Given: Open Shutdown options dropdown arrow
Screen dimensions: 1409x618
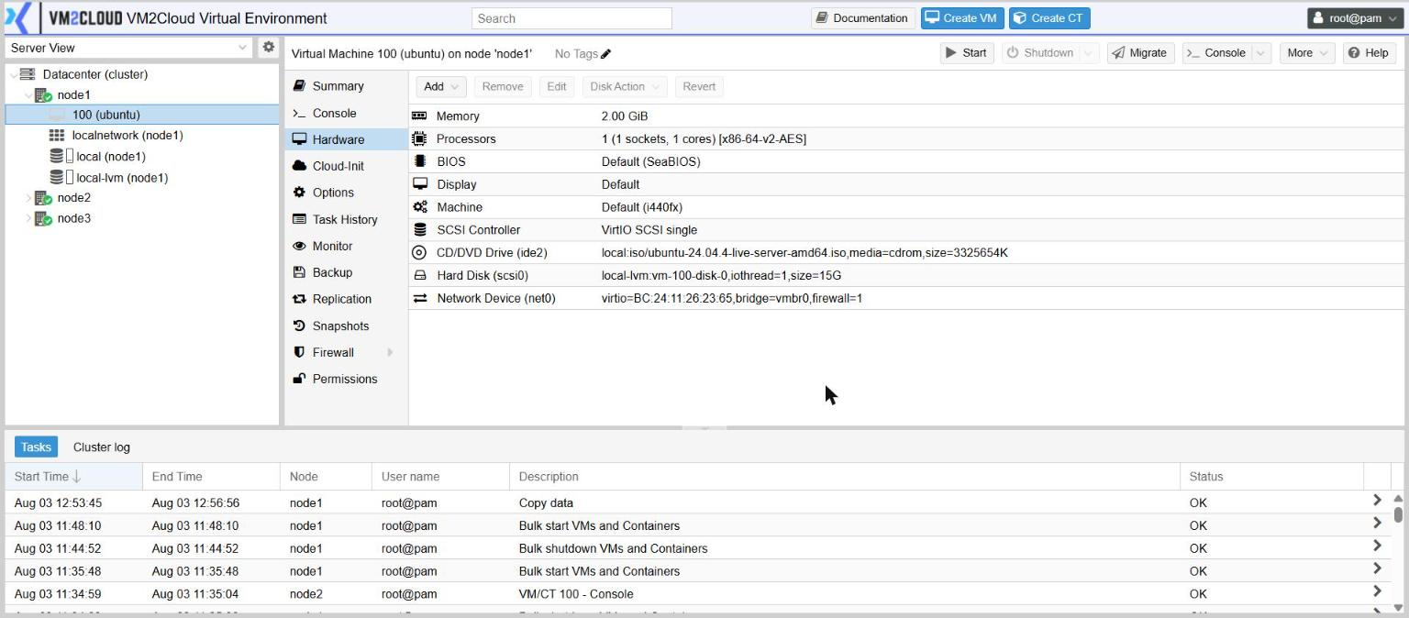Looking at the screenshot, I should [1089, 53].
